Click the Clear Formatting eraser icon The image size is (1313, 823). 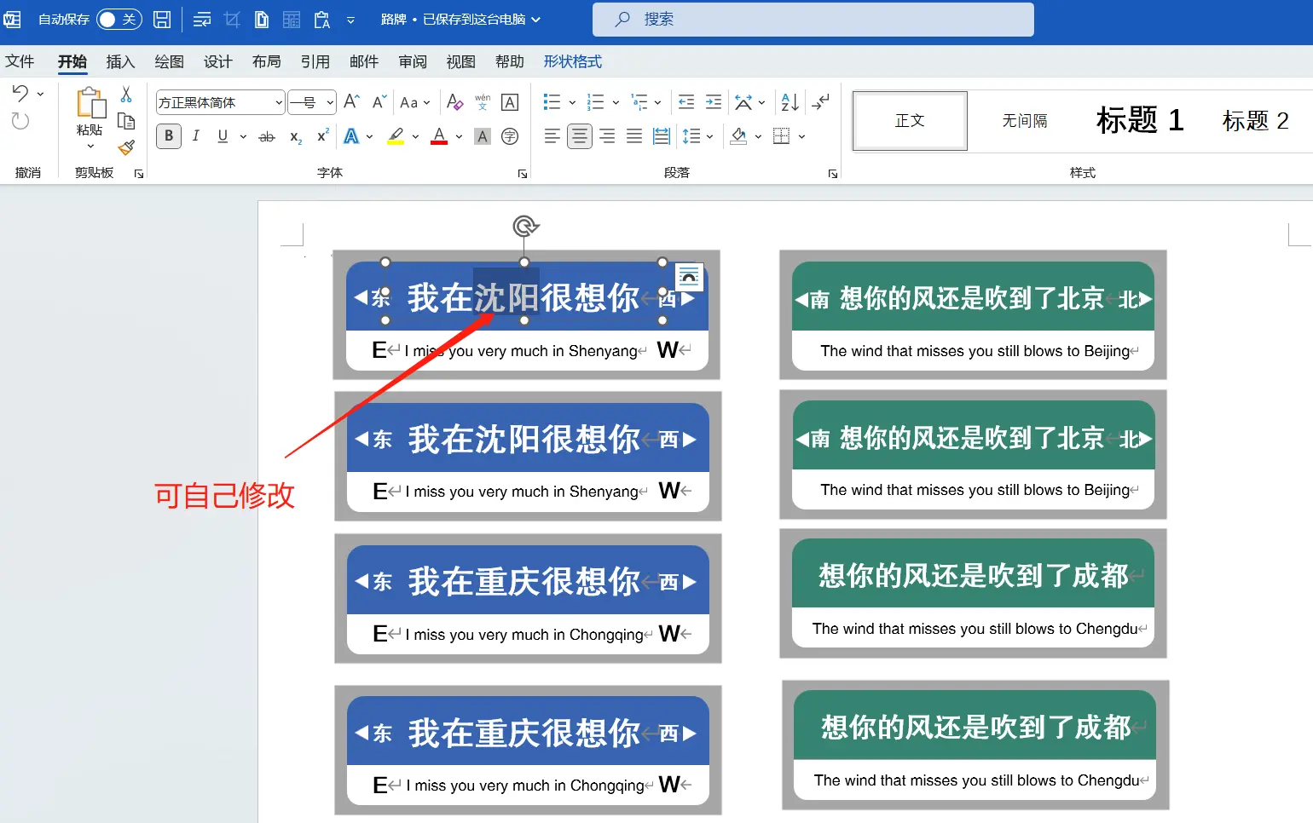tap(454, 102)
